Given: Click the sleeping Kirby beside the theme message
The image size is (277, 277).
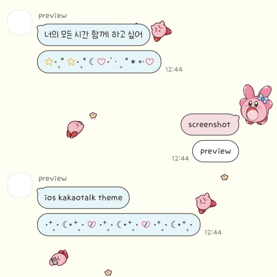Looking at the screenshot, I should click(206, 203).
